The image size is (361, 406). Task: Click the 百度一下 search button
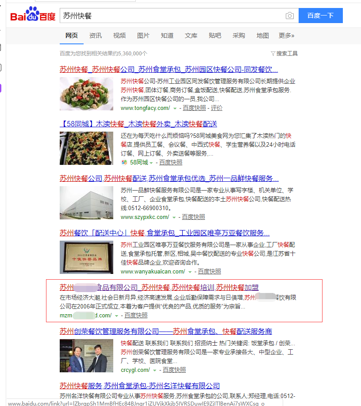[x=321, y=16]
